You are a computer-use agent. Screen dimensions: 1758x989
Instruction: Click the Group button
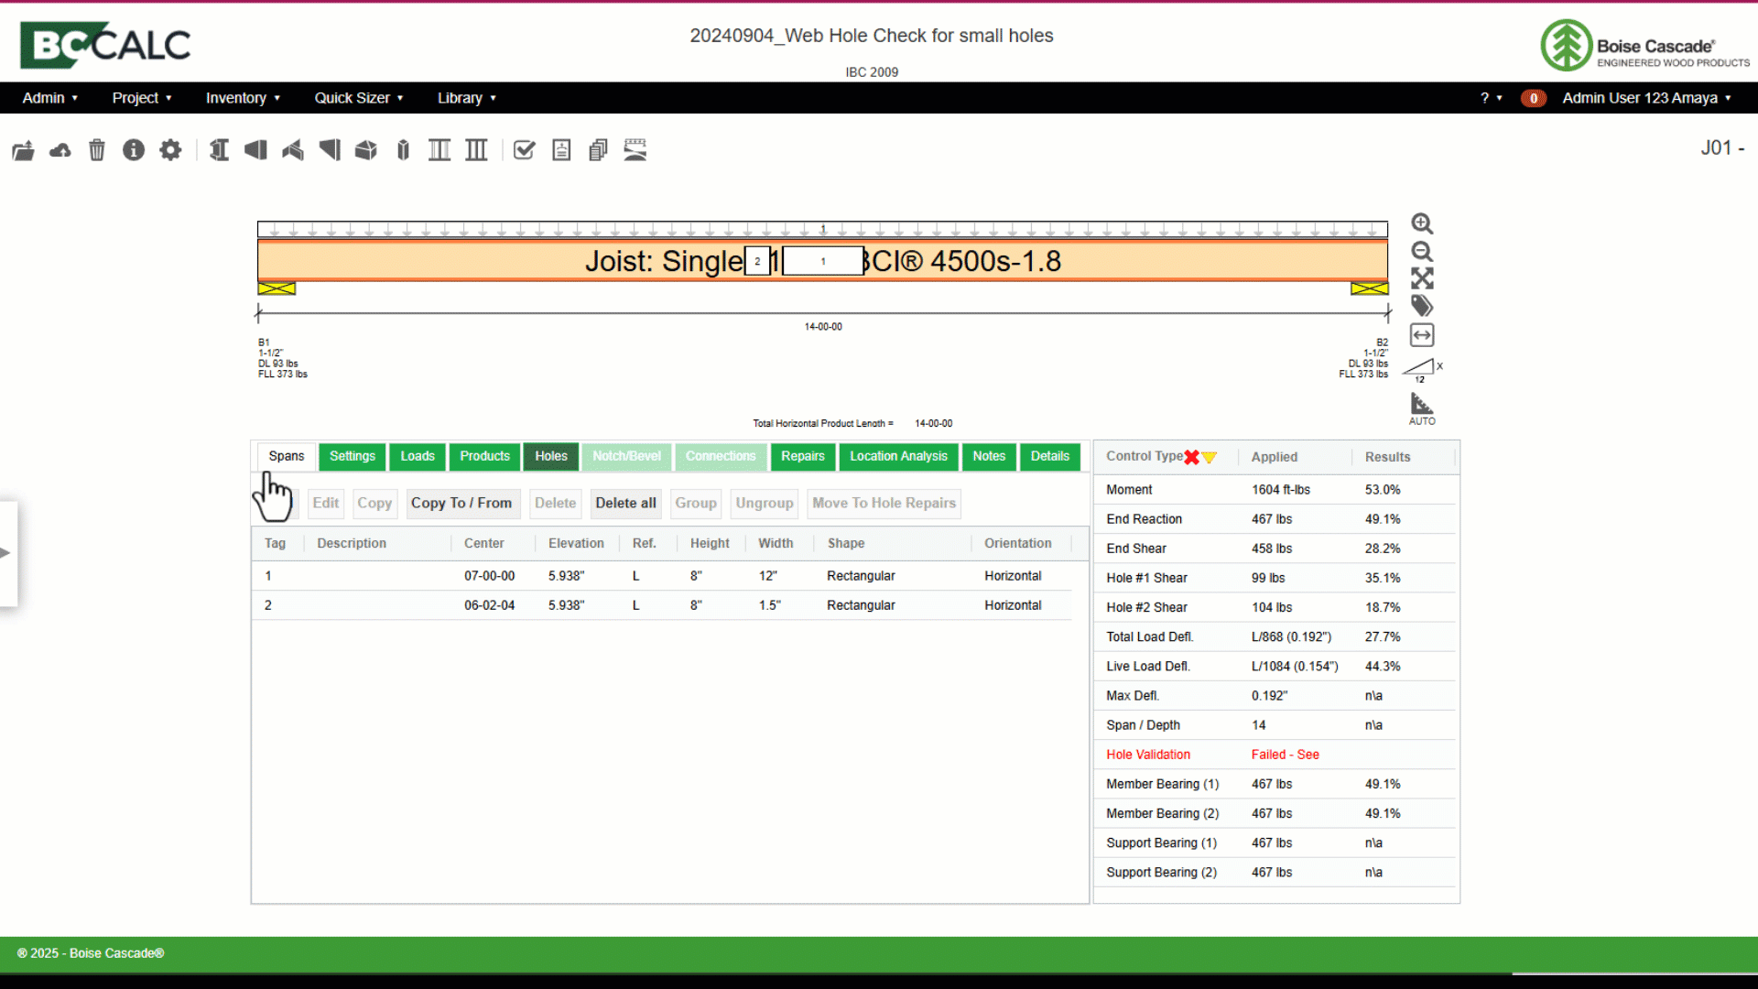696,503
